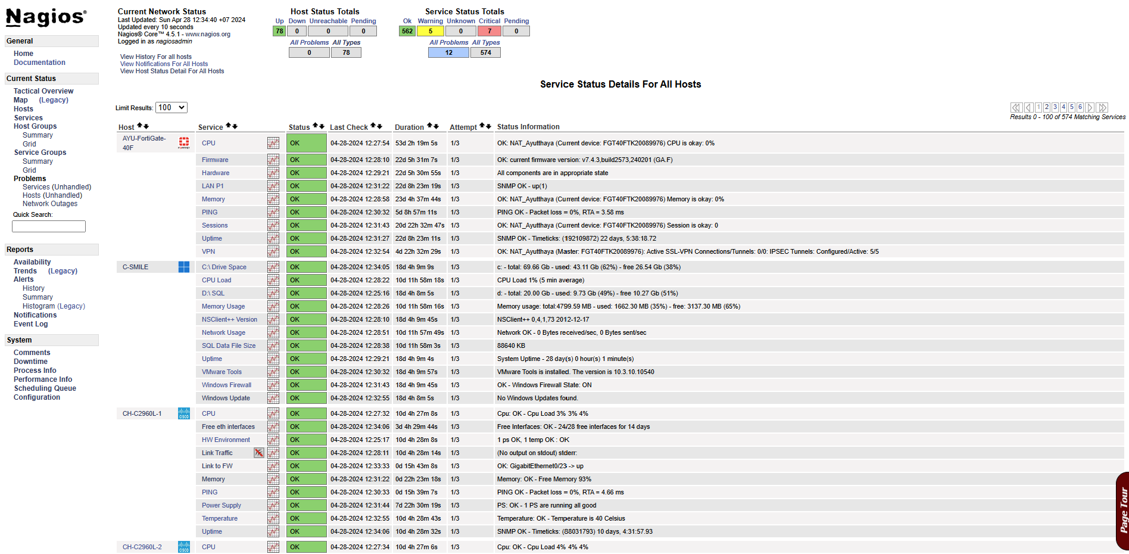Click the Fortinet icon beside AYU-FortiGate-40F

coord(183,143)
